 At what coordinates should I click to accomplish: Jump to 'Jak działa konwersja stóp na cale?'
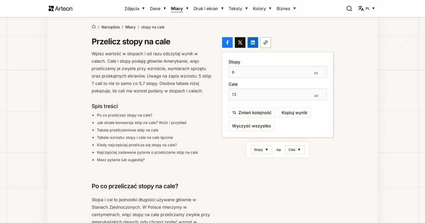(142, 123)
